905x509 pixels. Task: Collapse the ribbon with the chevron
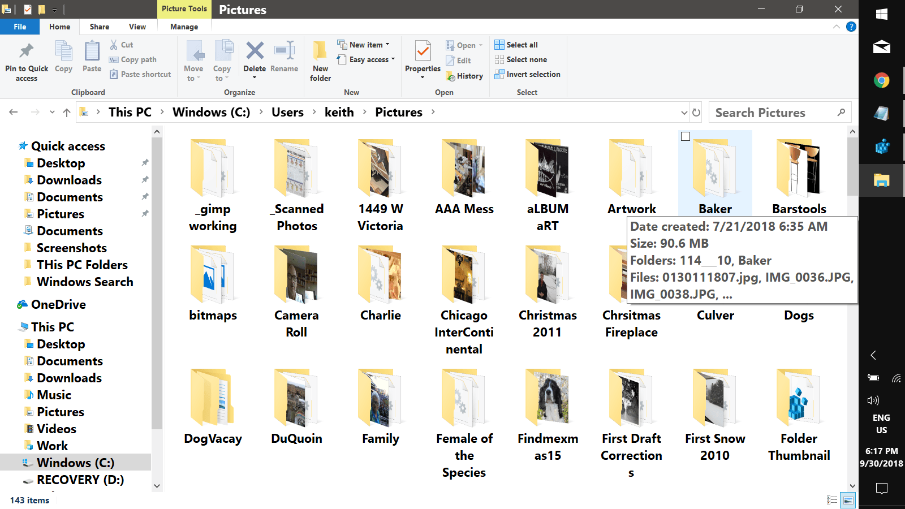tap(836, 27)
